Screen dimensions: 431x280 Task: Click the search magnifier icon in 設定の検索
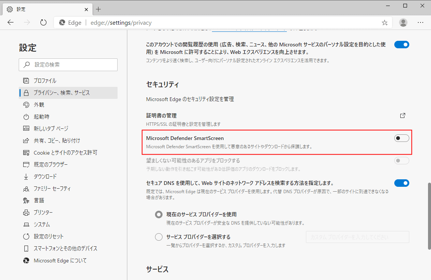(27, 65)
